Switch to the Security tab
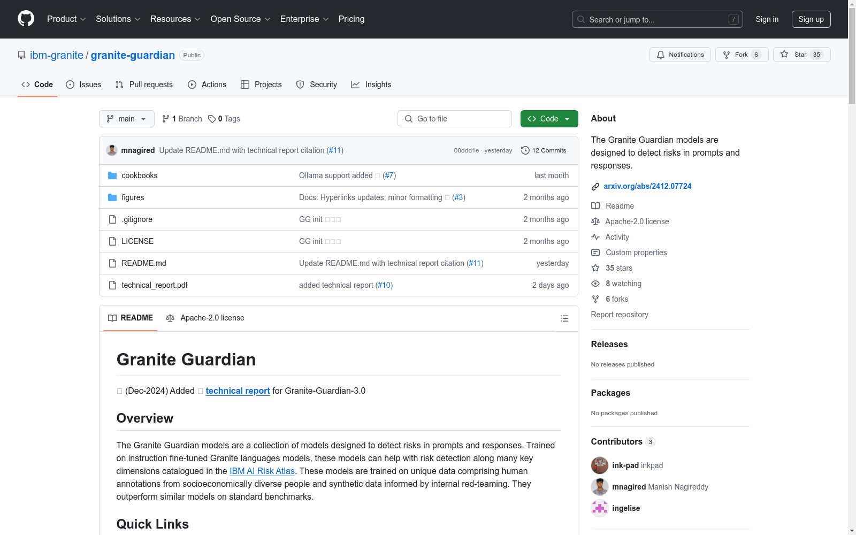 click(x=317, y=85)
